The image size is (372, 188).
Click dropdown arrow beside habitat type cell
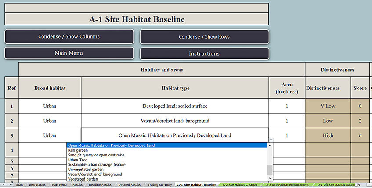[x=271, y=140]
